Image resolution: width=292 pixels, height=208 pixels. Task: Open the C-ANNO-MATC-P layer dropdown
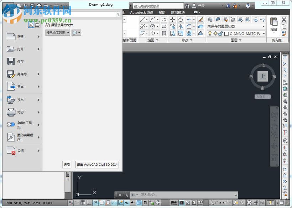(264, 33)
